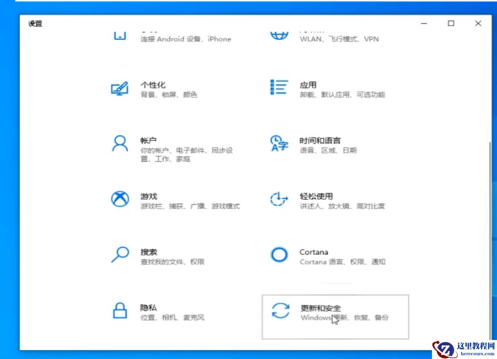
Task: Click the 游戏 Xbox icon
Action: [119, 199]
